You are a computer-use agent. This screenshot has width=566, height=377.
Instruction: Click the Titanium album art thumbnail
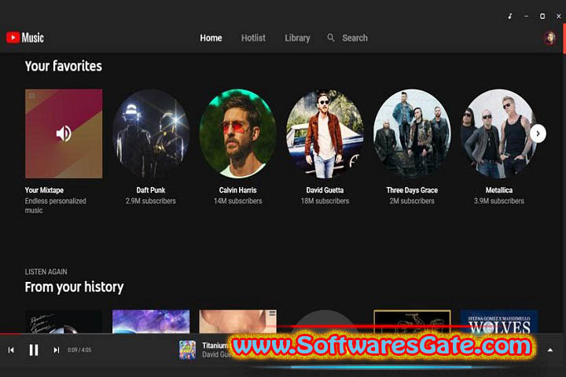click(188, 350)
